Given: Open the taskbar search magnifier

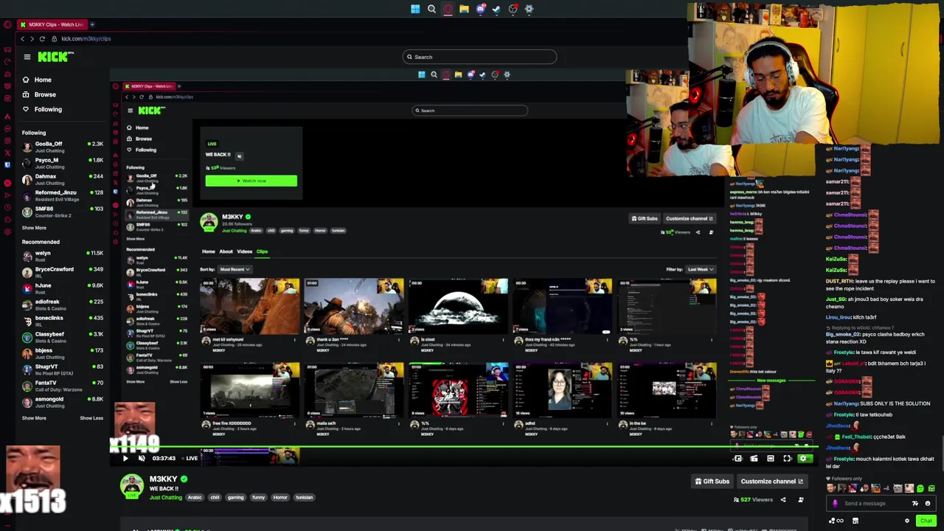Looking at the screenshot, I should tap(431, 9).
